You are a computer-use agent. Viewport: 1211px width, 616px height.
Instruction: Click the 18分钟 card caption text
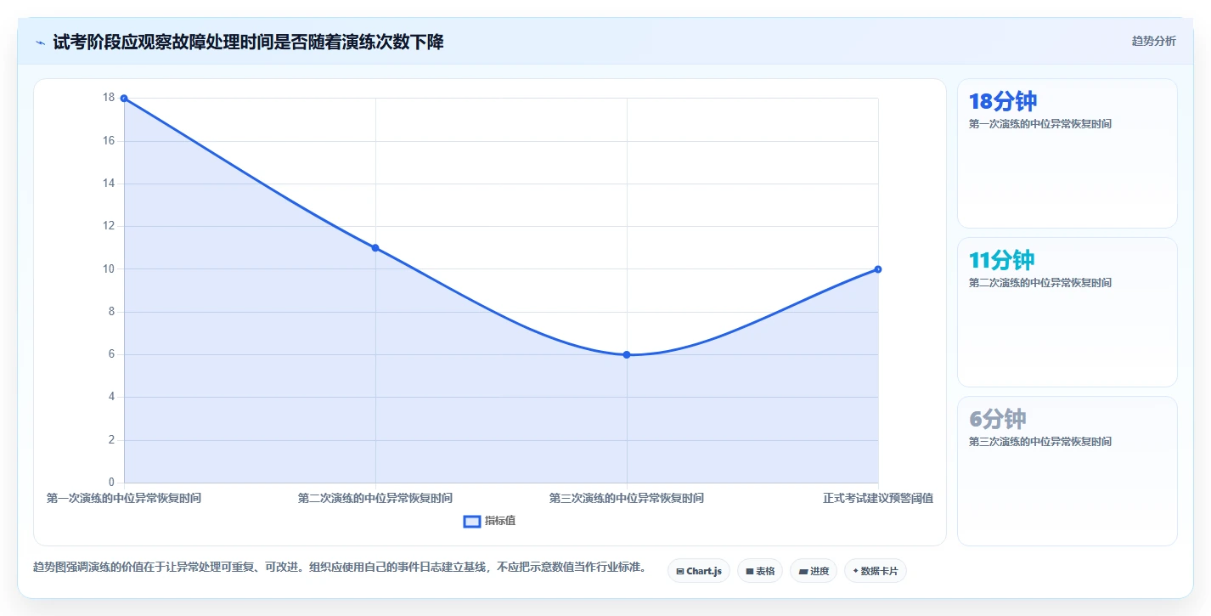pyautogui.click(x=1040, y=124)
